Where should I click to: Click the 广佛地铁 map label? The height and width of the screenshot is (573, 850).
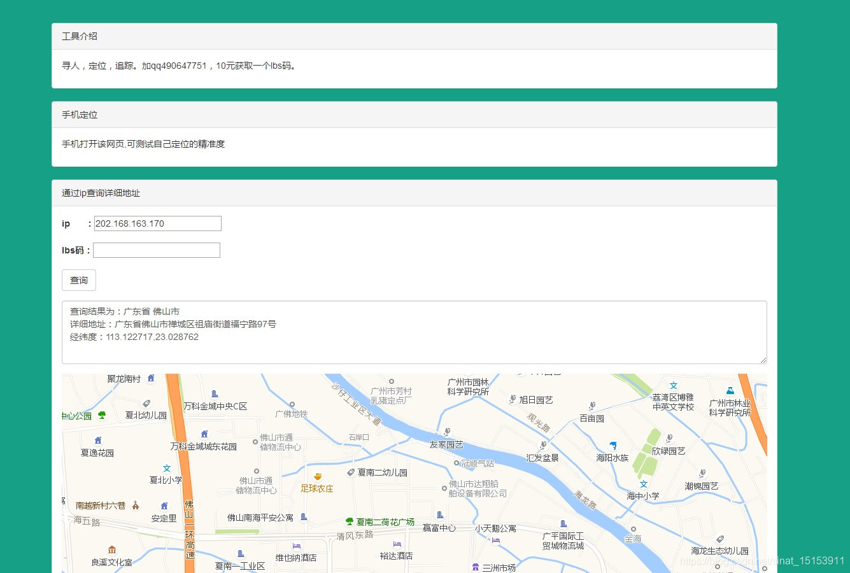(x=291, y=414)
